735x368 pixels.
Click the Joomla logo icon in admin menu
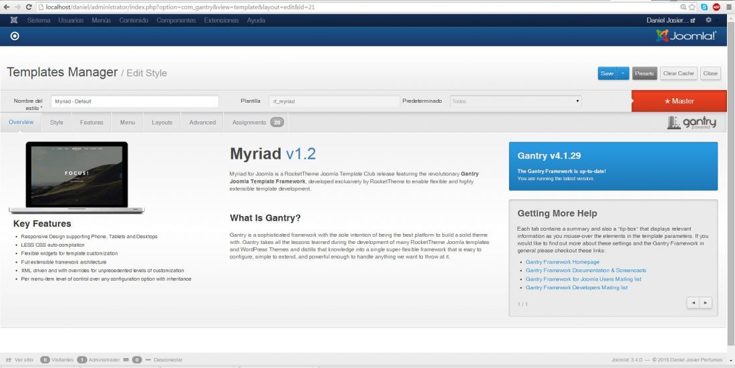click(x=14, y=20)
